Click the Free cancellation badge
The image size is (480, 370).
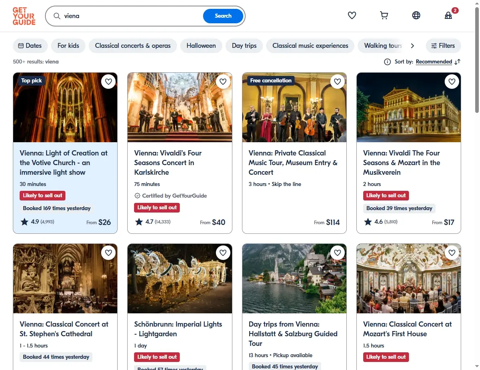coord(271,81)
